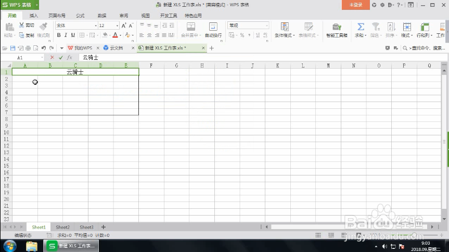The height and width of the screenshot is (252, 449).
Task: Select the Format Painter (格式刷) brush
Action: click(44, 27)
